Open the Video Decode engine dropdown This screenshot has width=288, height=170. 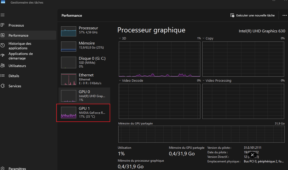tap(120, 80)
